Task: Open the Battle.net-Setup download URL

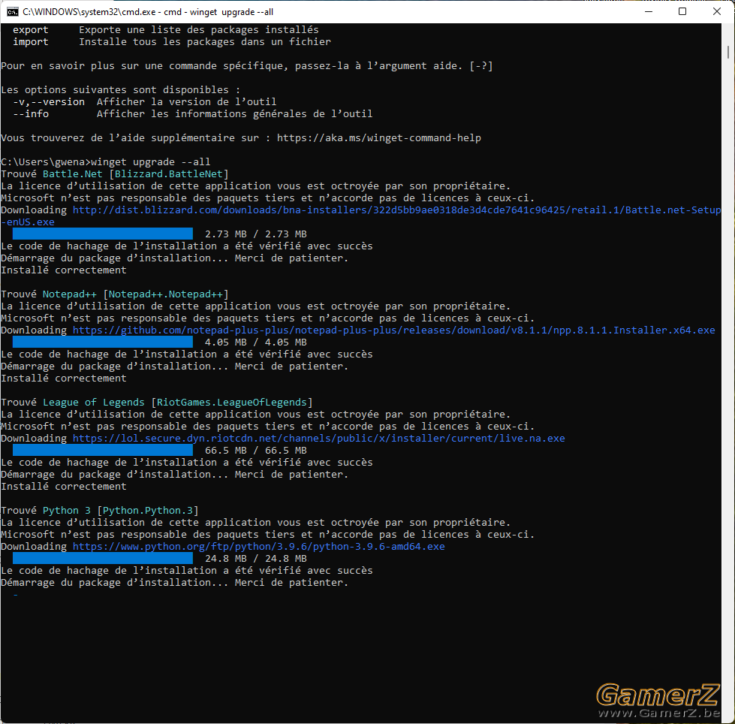Action: (361, 216)
